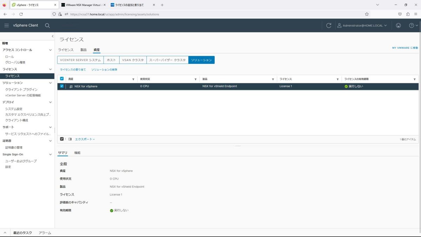The width and height of the screenshot is (421, 237).
Task: Filter the ライセンス column
Action: tap(338, 79)
